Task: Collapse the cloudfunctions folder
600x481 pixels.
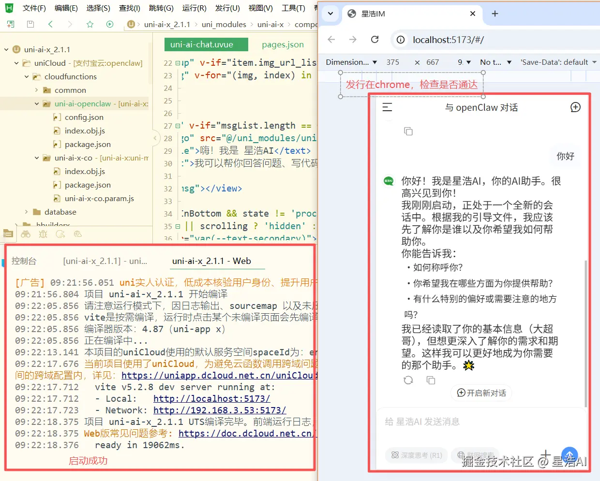Action: [27, 76]
